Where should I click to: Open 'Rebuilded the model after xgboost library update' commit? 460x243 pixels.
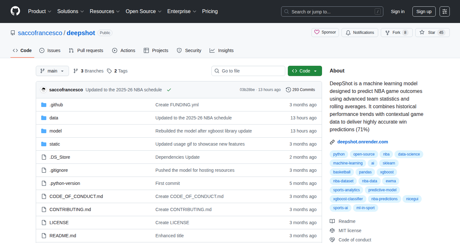[203, 131]
